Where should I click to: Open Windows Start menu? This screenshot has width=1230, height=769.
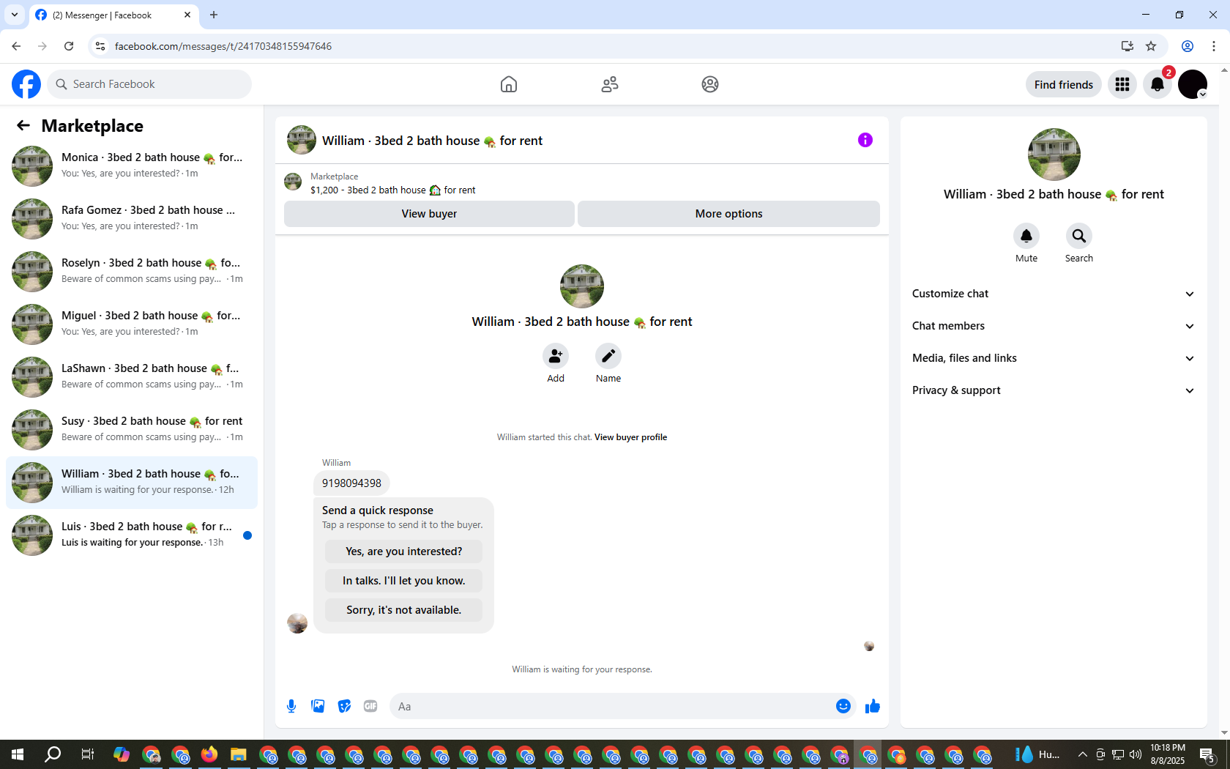(x=18, y=754)
